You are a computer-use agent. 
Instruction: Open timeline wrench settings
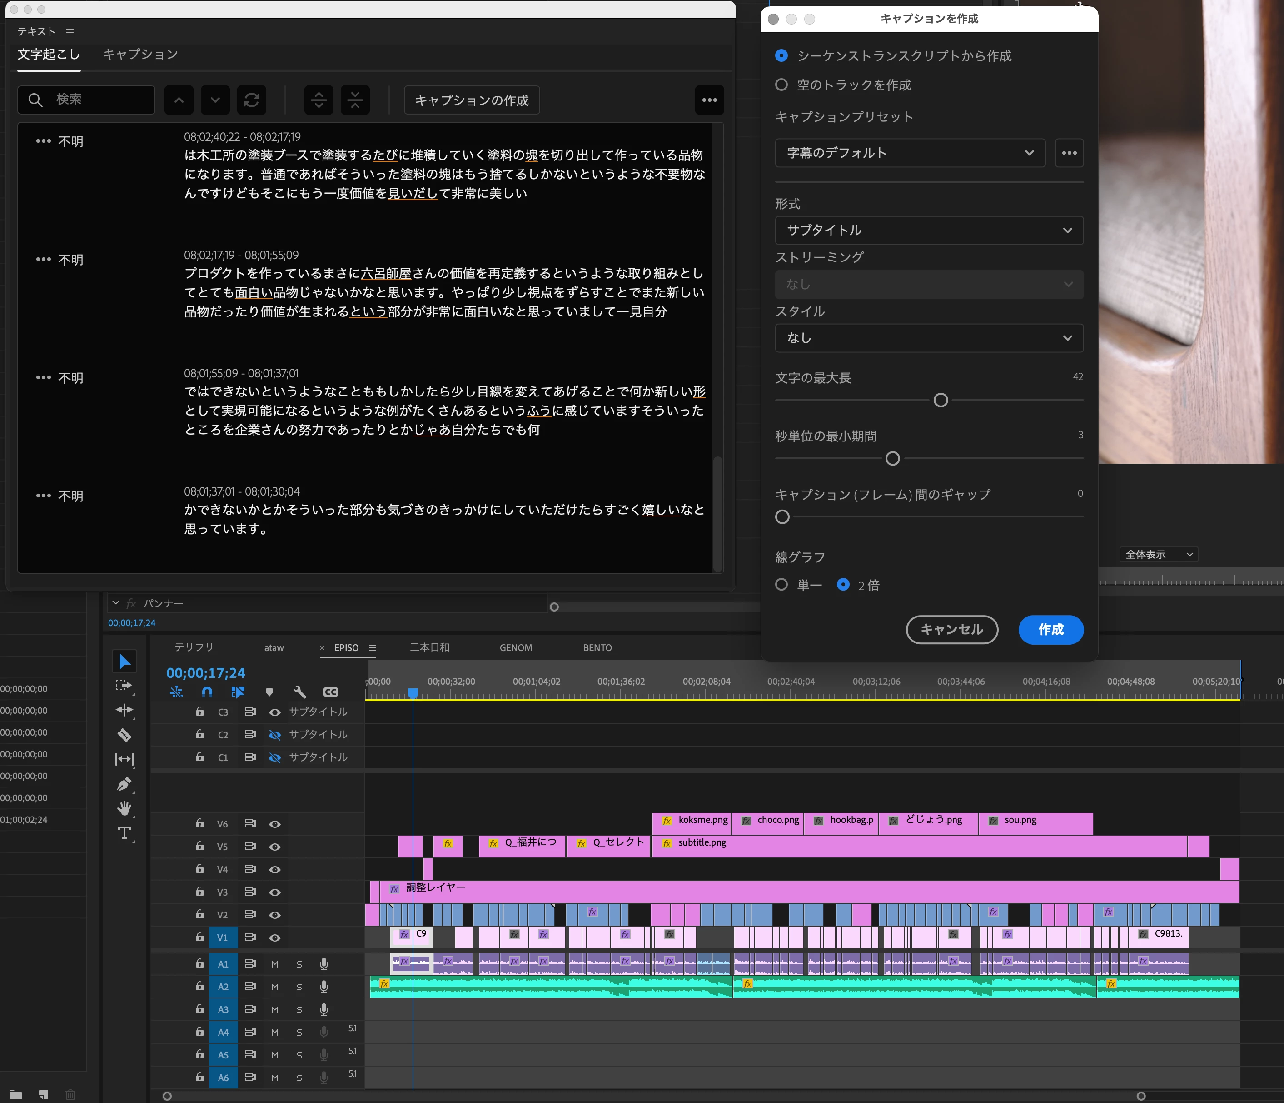[300, 692]
